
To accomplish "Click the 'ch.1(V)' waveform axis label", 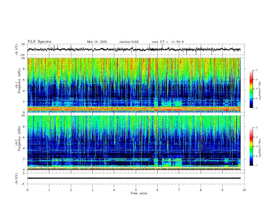I will [x=17, y=49].
